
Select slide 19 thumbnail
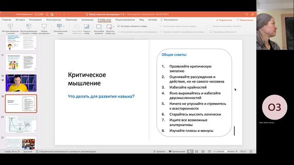point(21,104)
